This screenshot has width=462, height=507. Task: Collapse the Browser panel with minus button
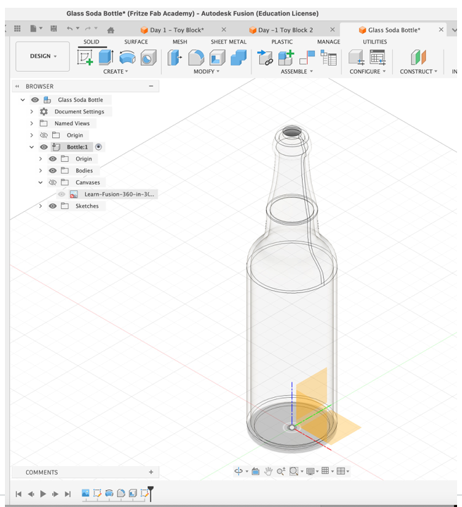click(151, 86)
